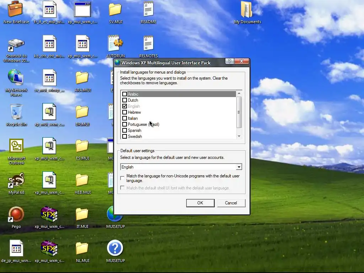Close the Multilingual User Interface Pack dialog
The width and height of the screenshot is (364, 273).
(x=241, y=61)
